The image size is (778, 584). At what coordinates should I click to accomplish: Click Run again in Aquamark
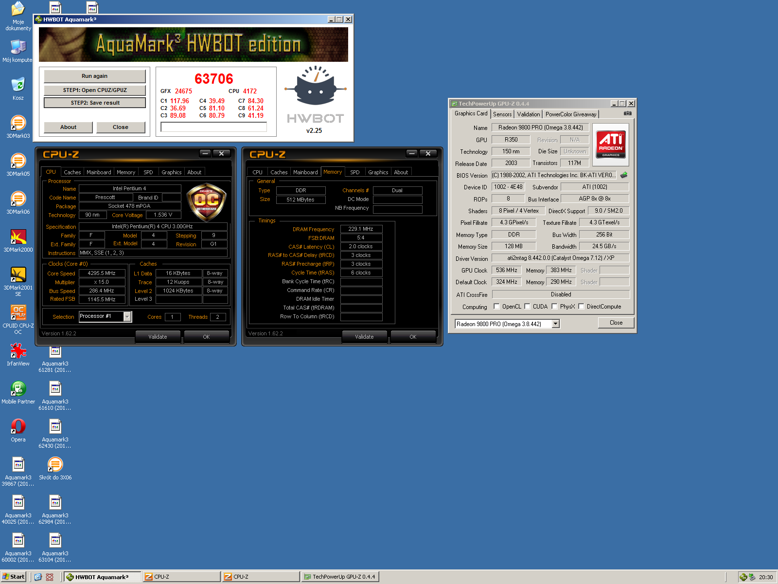pyautogui.click(x=94, y=76)
